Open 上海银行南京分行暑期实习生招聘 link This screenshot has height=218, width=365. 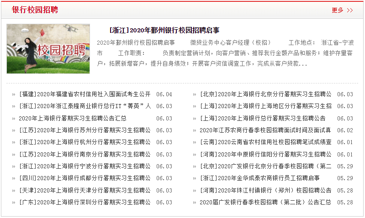click(x=85, y=154)
